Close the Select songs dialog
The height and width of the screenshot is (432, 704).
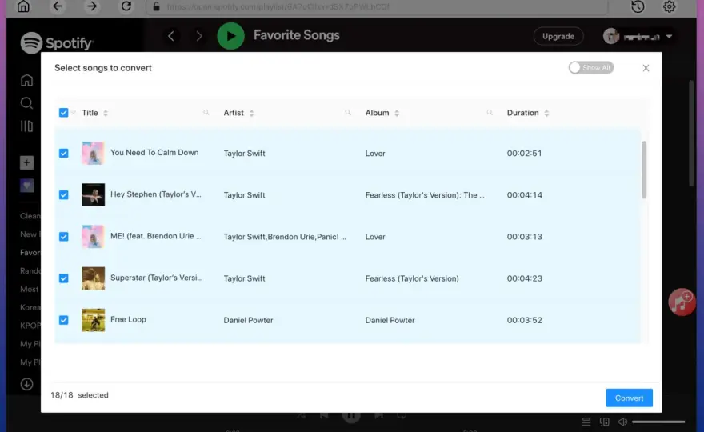pyautogui.click(x=646, y=68)
